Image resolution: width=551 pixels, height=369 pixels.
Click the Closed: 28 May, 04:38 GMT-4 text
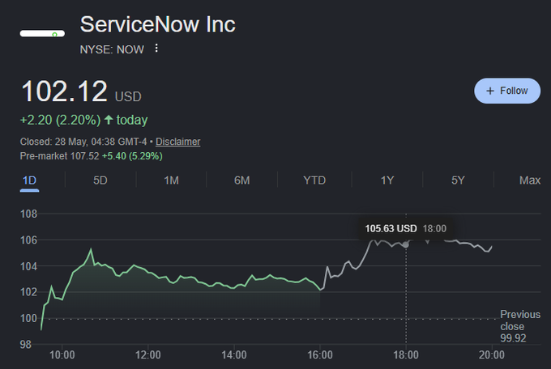pyautogui.click(x=83, y=142)
